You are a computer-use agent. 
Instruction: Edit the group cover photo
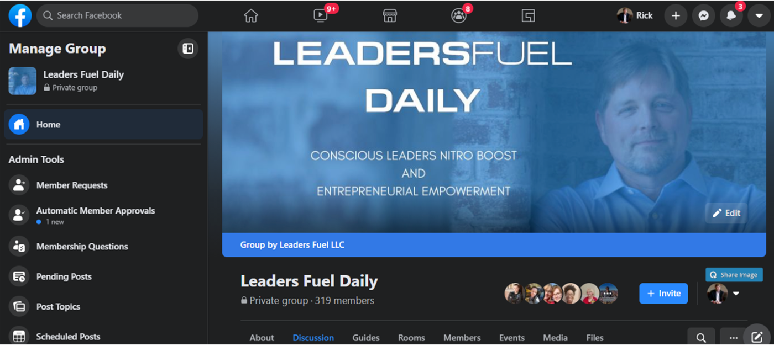(726, 213)
